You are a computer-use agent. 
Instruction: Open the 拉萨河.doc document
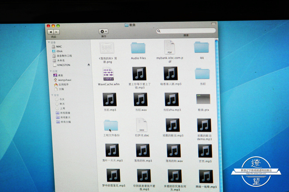[x=142, y=125]
